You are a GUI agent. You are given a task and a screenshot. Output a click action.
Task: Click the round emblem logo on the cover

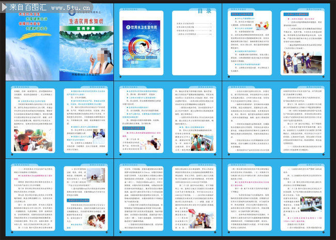72,12
